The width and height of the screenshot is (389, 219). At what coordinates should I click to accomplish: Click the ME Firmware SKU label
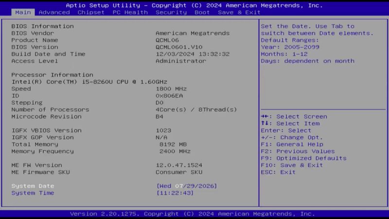(40, 172)
